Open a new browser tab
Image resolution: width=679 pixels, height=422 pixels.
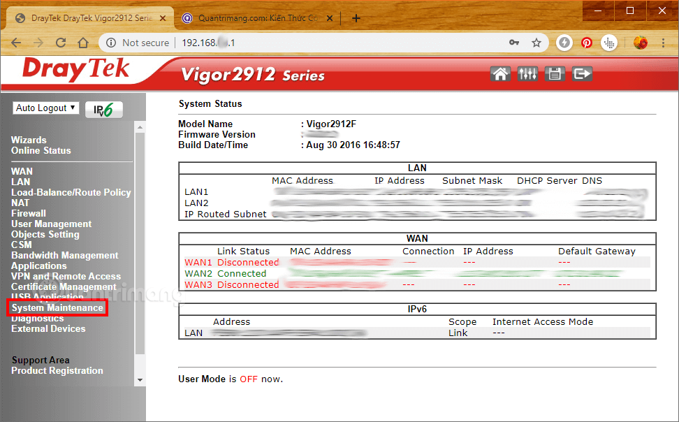click(356, 18)
